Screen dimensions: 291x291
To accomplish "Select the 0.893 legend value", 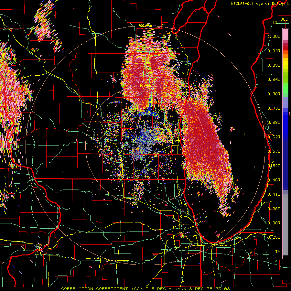I will pyautogui.click(x=274, y=65).
